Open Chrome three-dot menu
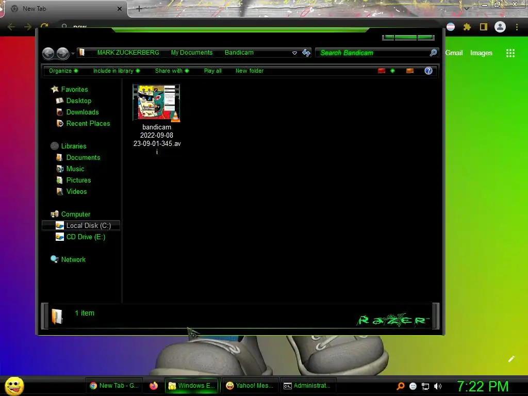Image resolution: width=528 pixels, height=396 pixels. (x=517, y=27)
